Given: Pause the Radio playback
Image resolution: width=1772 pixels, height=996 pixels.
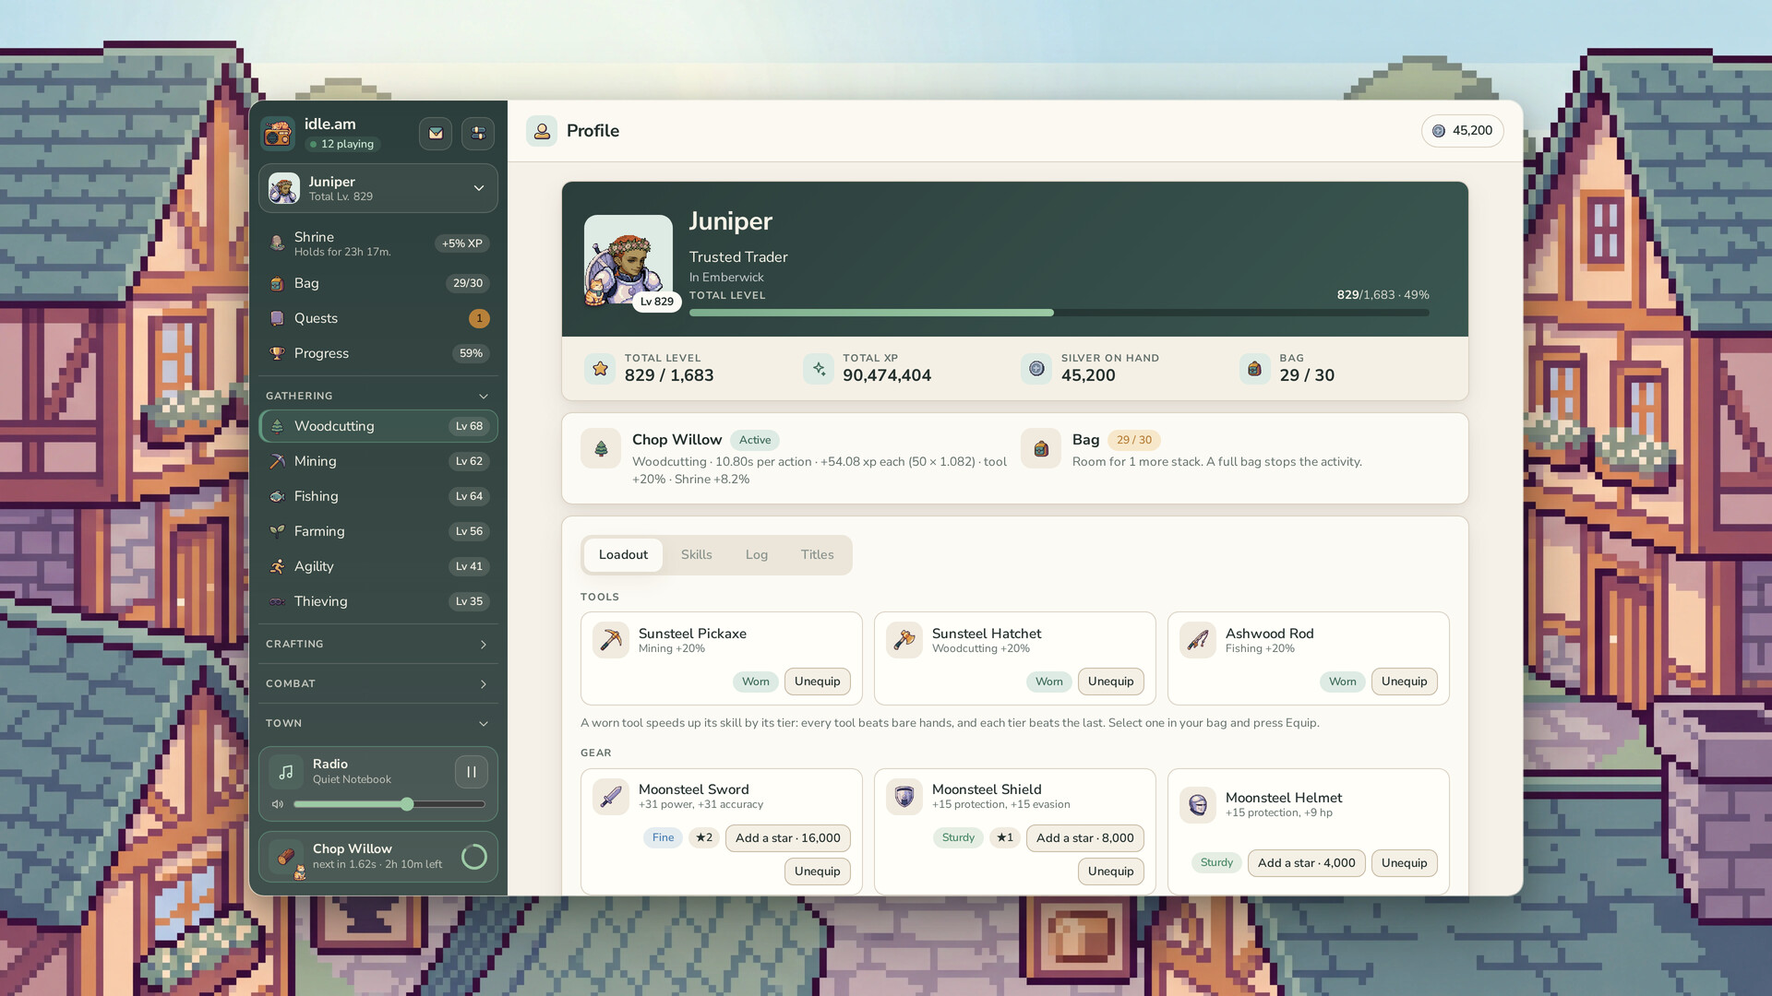Looking at the screenshot, I should click(471, 772).
